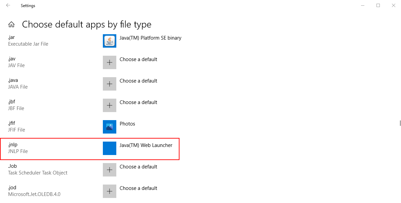The width and height of the screenshot is (401, 203).
Task: Choose a default for .jbf file type
Action: (138, 102)
